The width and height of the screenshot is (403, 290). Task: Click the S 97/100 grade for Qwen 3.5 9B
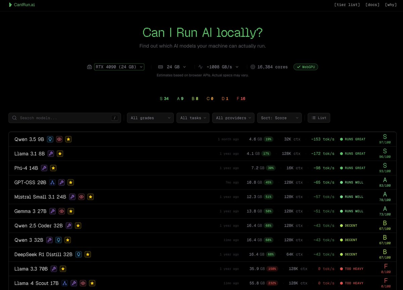click(385, 139)
